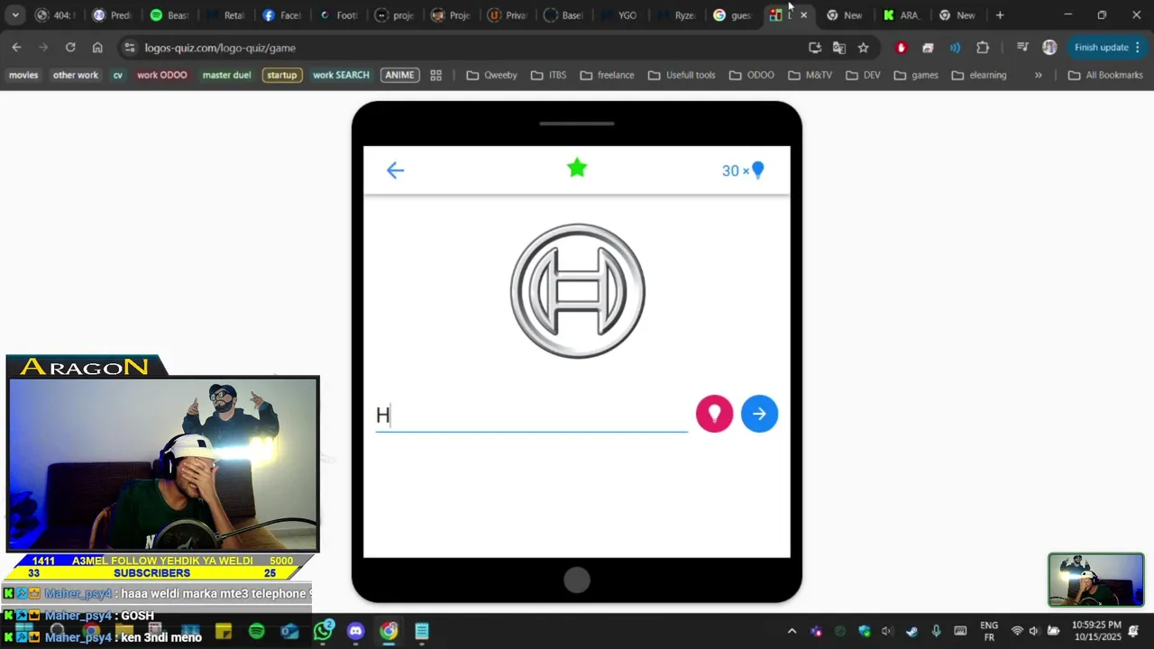Open the master duel bookmark
Image resolution: width=1154 pixels, height=649 pixels.
[226, 75]
